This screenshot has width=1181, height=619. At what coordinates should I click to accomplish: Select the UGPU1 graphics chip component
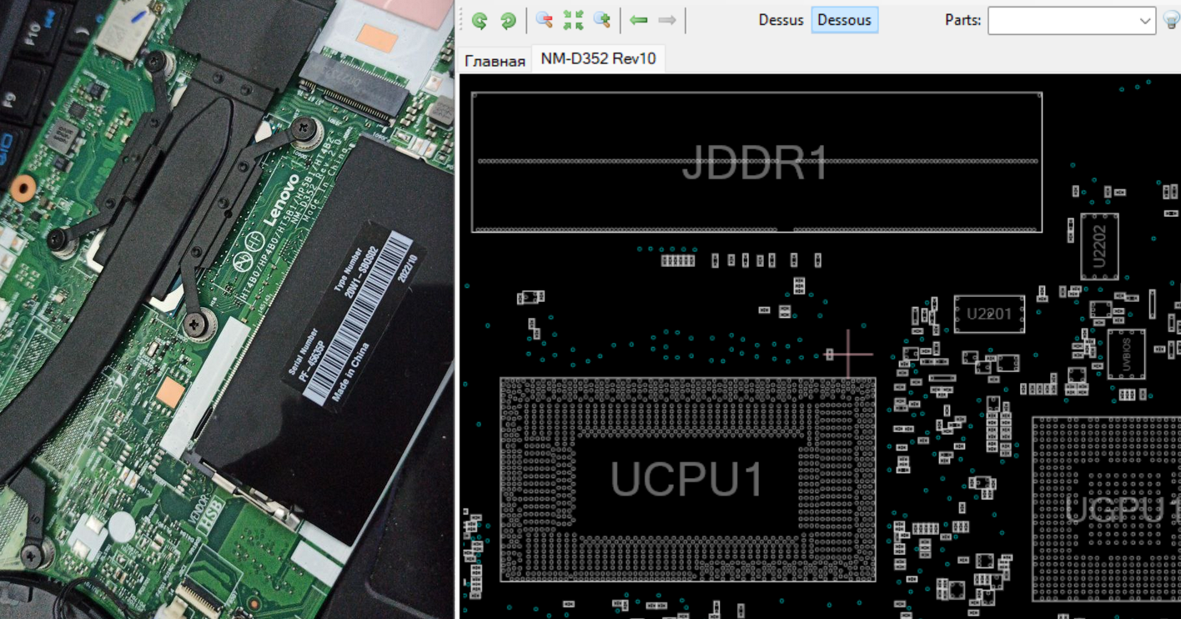click(x=1108, y=509)
